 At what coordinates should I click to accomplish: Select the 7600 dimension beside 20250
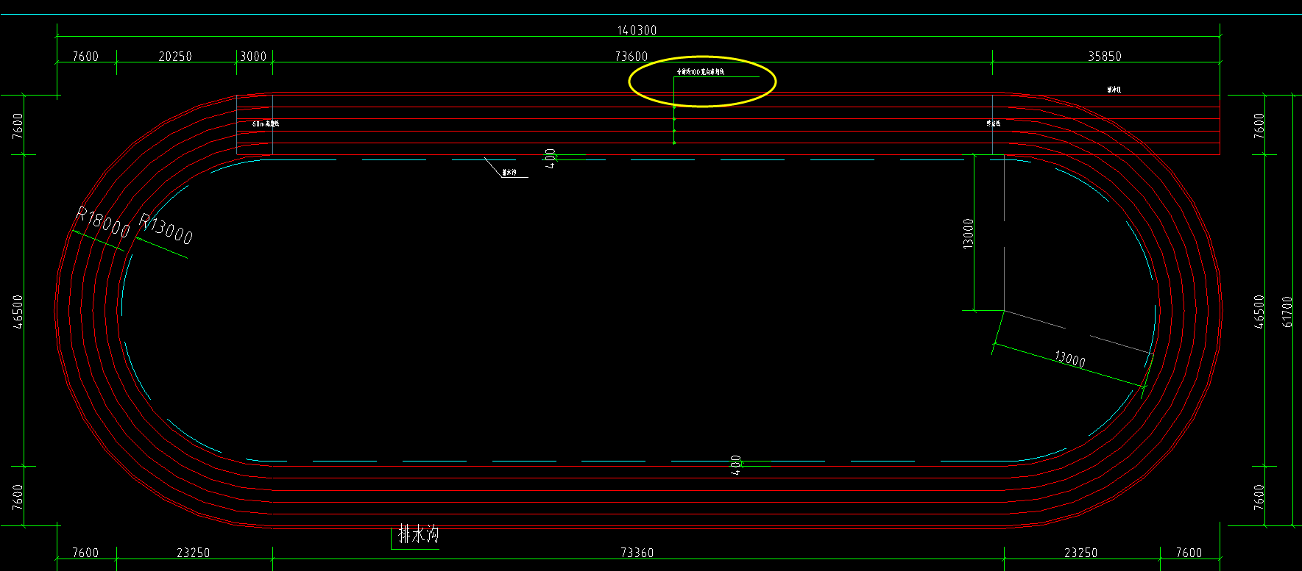(85, 57)
